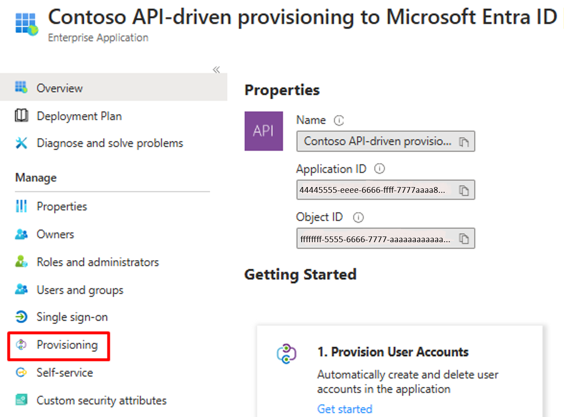Open Custom security attributes
Image resolution: width=564 pixels, height=417 pixels.
(101, 400)
